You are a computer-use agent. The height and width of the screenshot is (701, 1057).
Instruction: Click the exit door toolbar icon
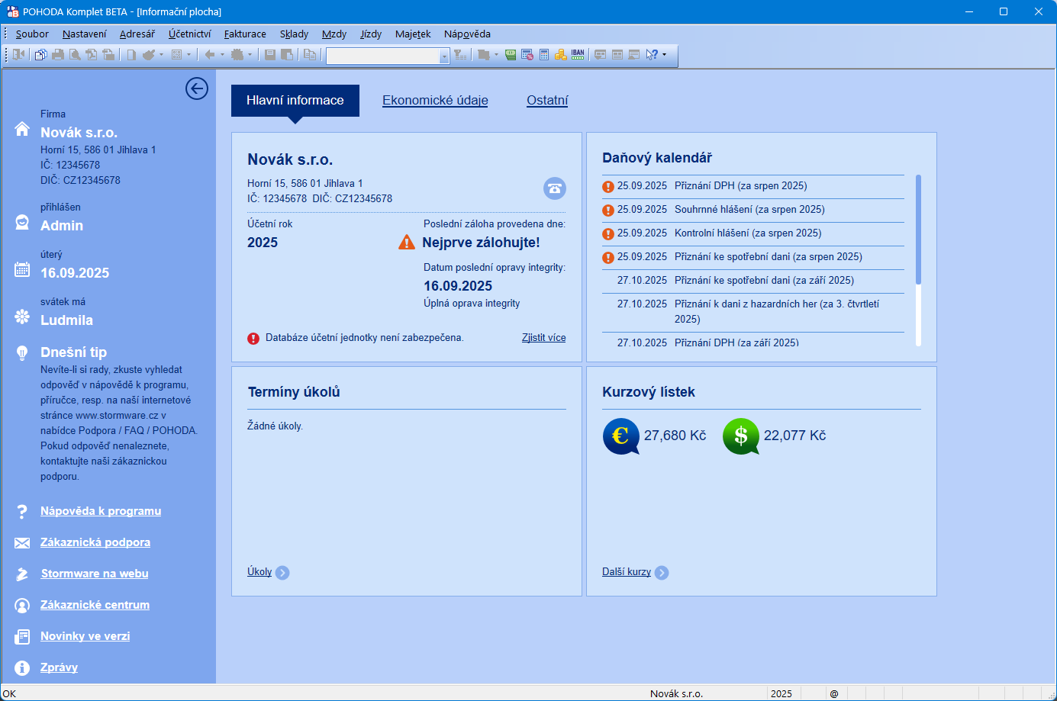coord(19,55)
